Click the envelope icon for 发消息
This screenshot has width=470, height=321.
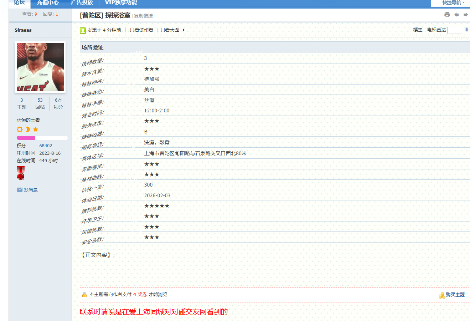(x=20, y=190)
